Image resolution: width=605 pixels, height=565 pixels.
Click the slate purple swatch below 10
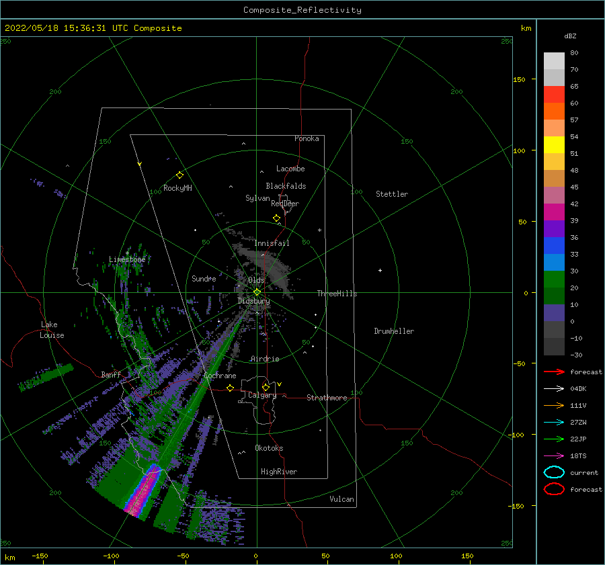[x=554, y=312]
